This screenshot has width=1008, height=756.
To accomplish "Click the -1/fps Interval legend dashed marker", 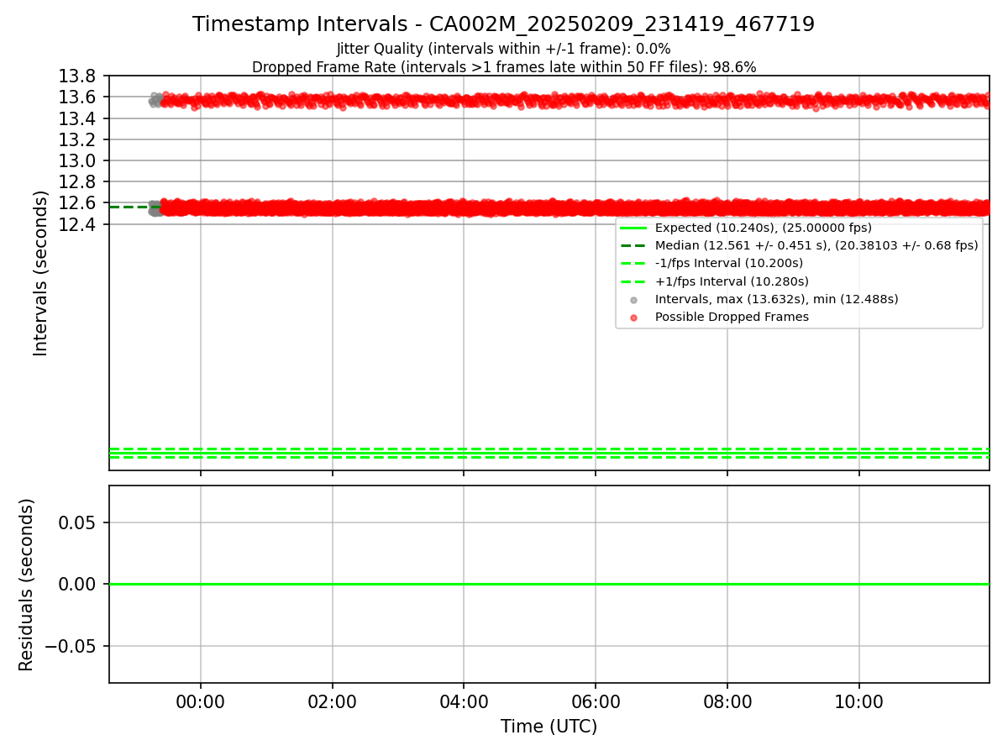I will [x=633, y=264].
